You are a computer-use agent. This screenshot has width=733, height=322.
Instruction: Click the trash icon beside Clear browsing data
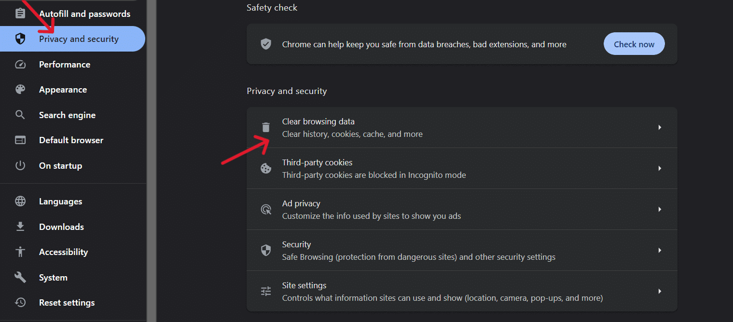pos(266,127)
